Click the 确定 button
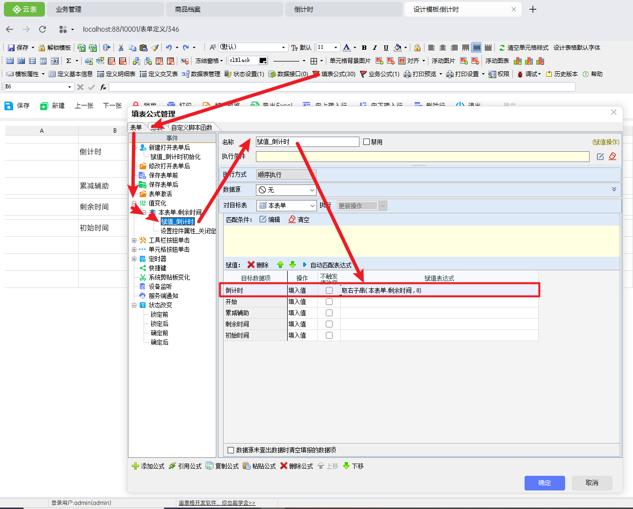This screenshot has width=633, height=509. [x=545, y=483]
